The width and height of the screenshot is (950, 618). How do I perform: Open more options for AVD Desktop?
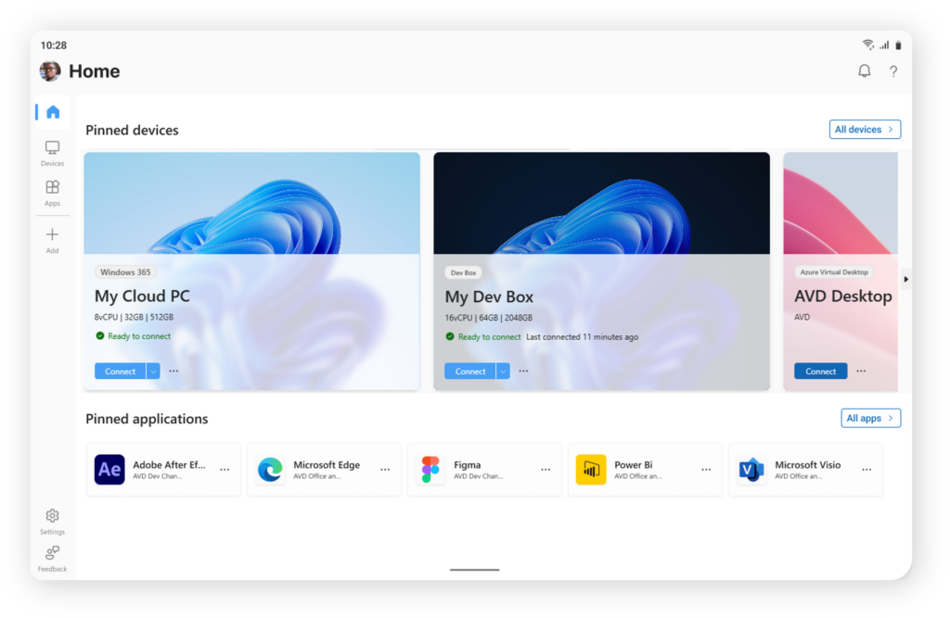[861, 371]
